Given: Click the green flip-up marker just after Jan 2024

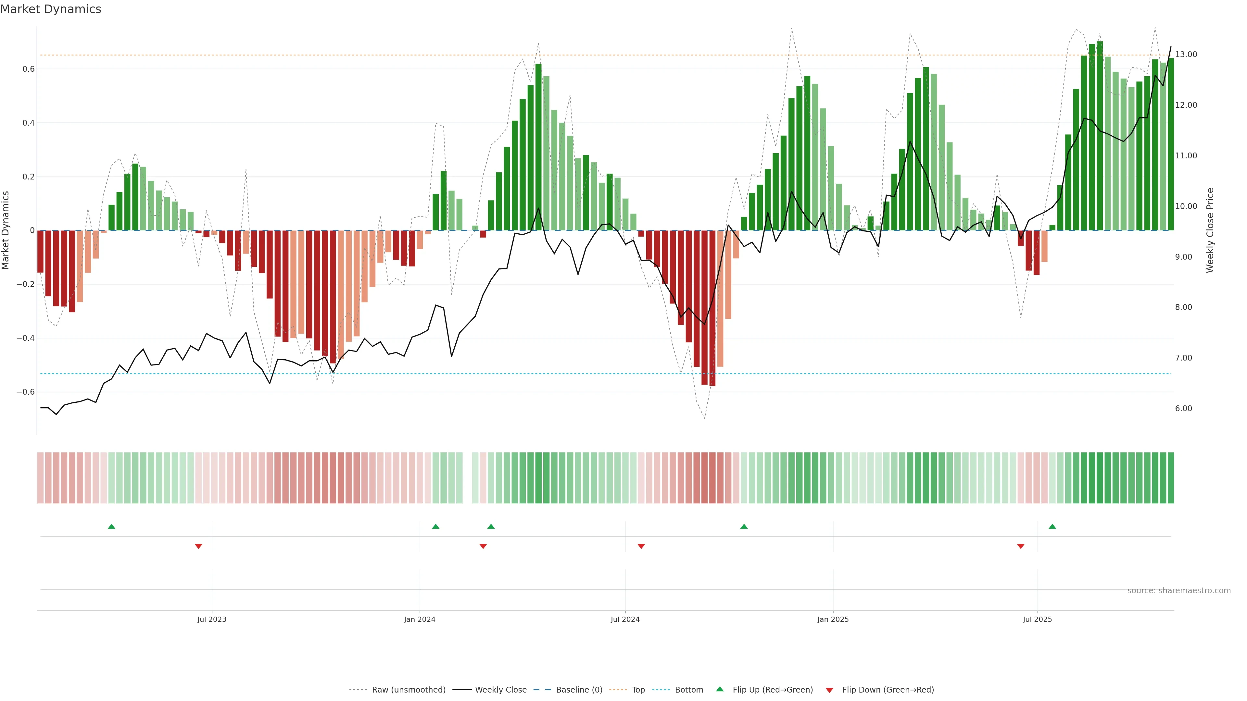Looking at the screenshot, I should click(435, 526).
